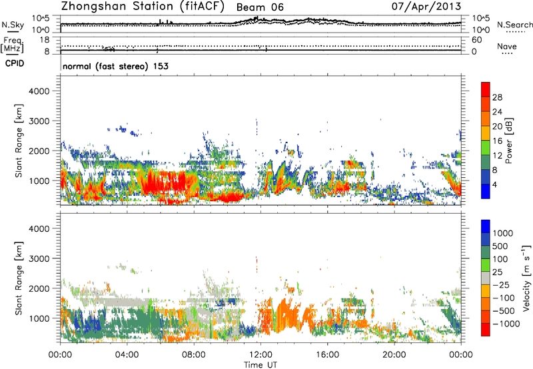The image size is (533, 369).
Task: Click '4000' on power panel range axis
Action: [39, 91]
